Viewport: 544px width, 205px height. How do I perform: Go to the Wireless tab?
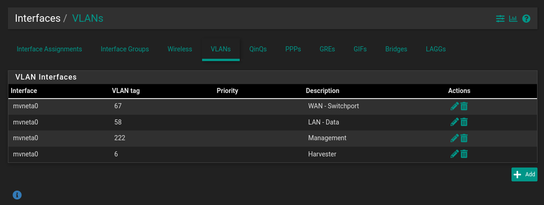point(180,49)
